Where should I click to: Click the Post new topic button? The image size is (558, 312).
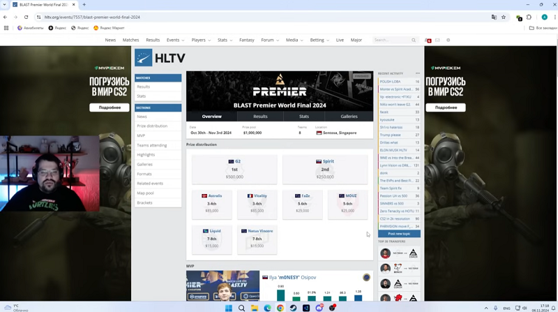(399, 234)
